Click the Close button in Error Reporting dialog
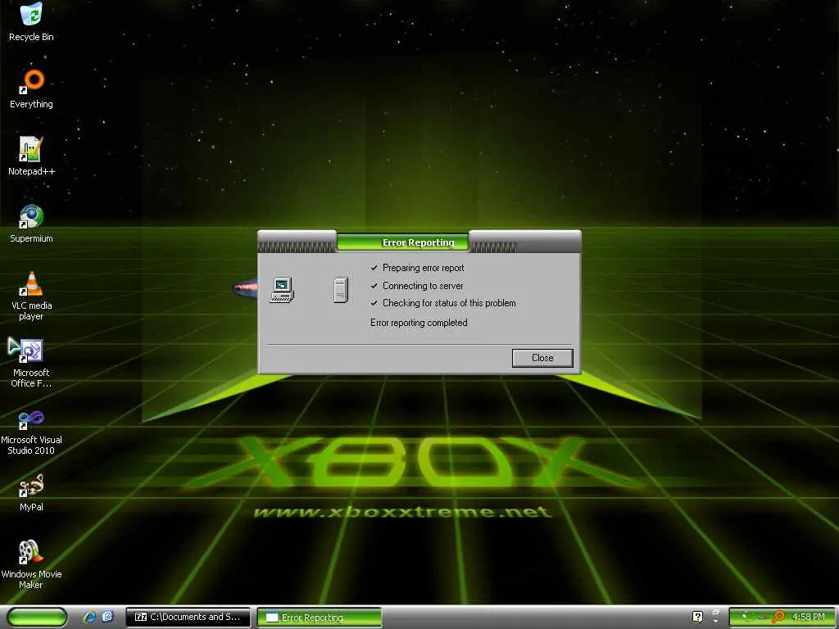Image resolution: width=839 pixels, height=629 pixels. pos(542,358)
